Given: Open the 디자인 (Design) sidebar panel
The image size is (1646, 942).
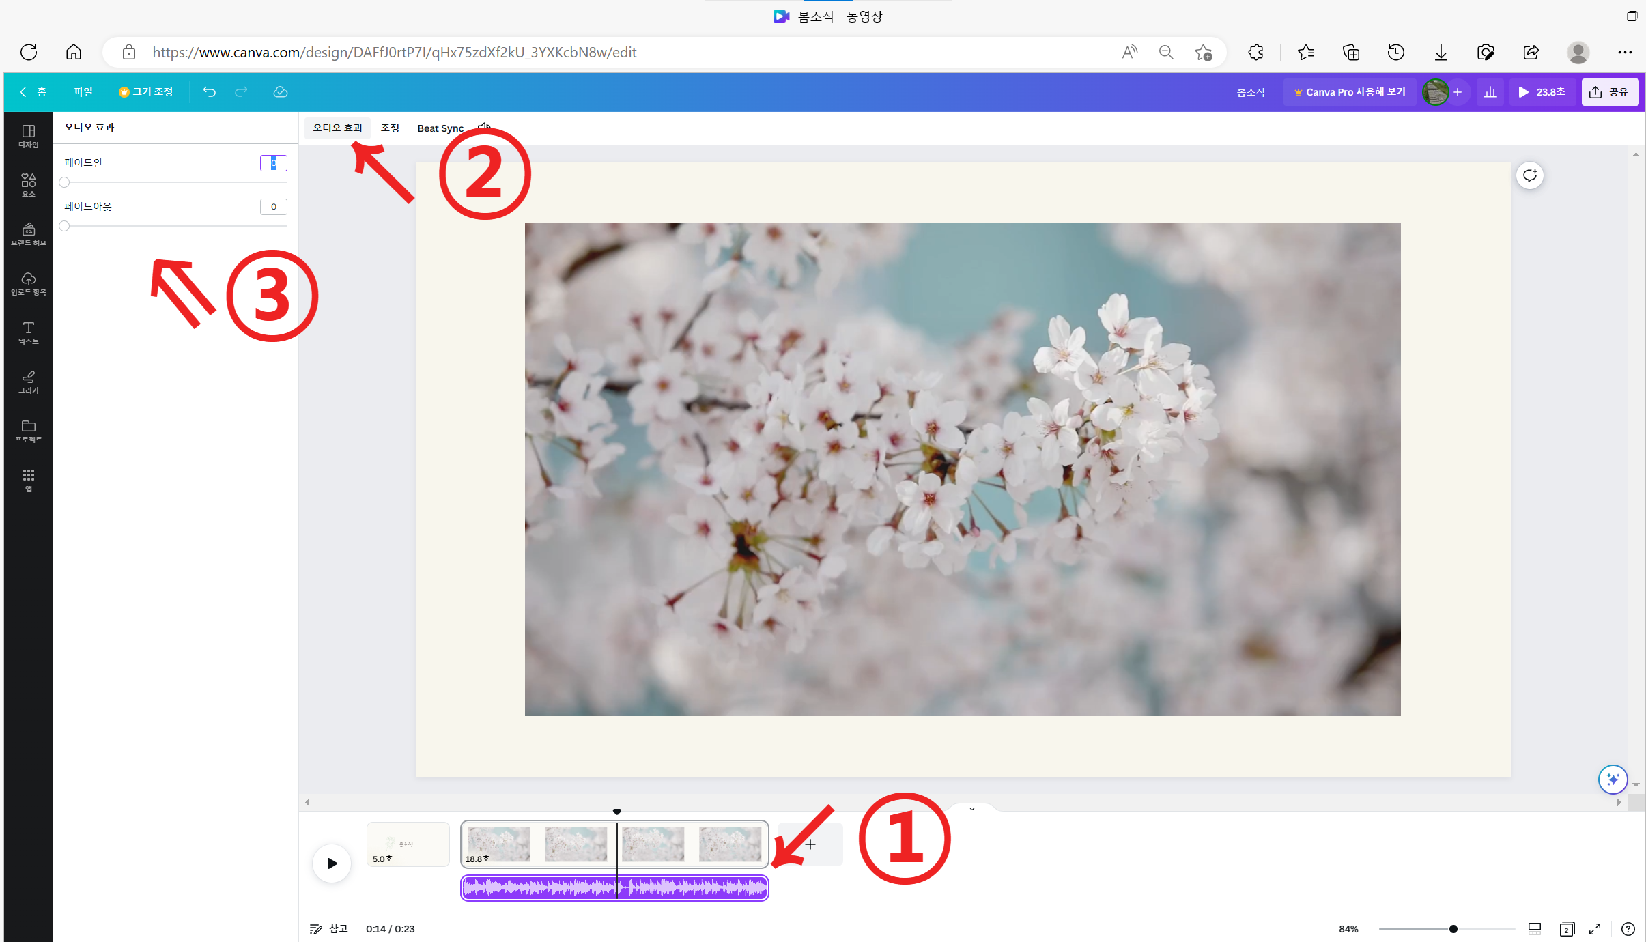Looking at the screenshot, I should (x=28, y=136).
